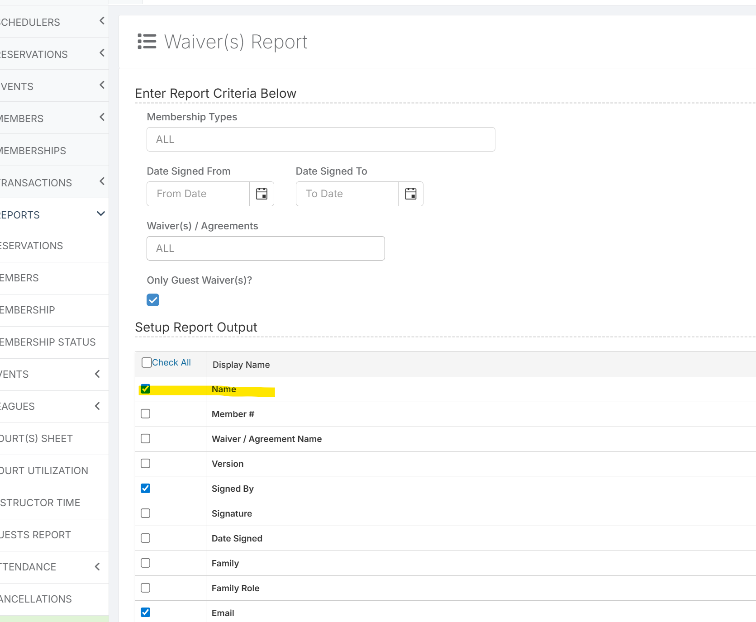Click the Check All link
This screenshot has height=622, width=756.
click(171, 363)
